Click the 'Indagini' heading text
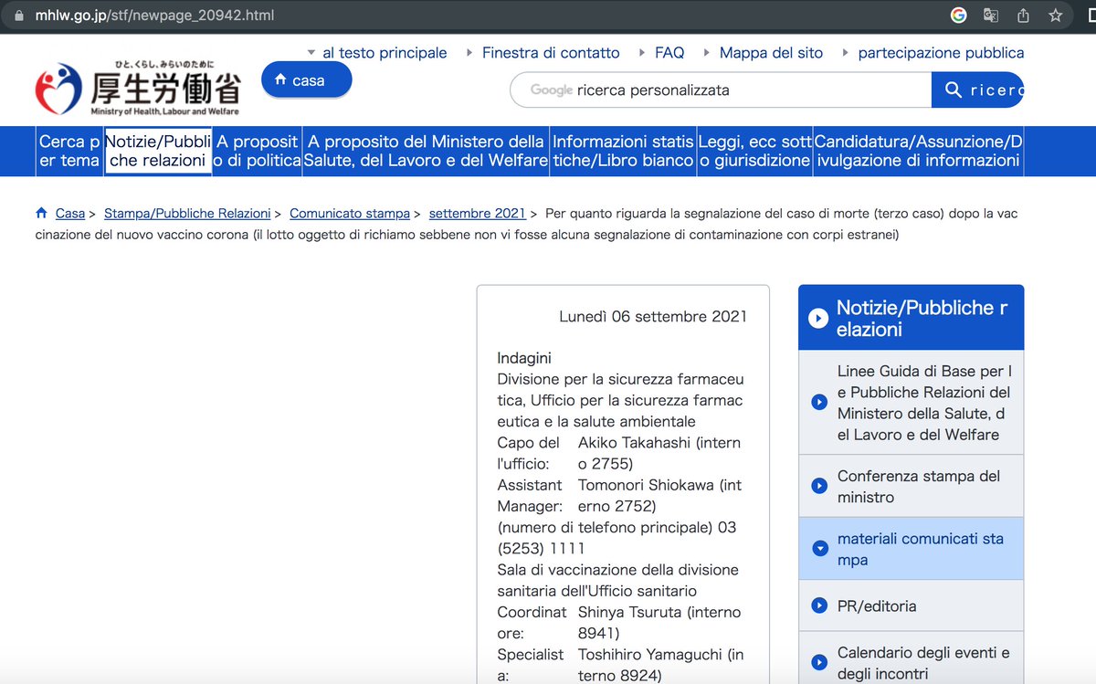This screenshot has height=684, width=1096. (524, 358)
